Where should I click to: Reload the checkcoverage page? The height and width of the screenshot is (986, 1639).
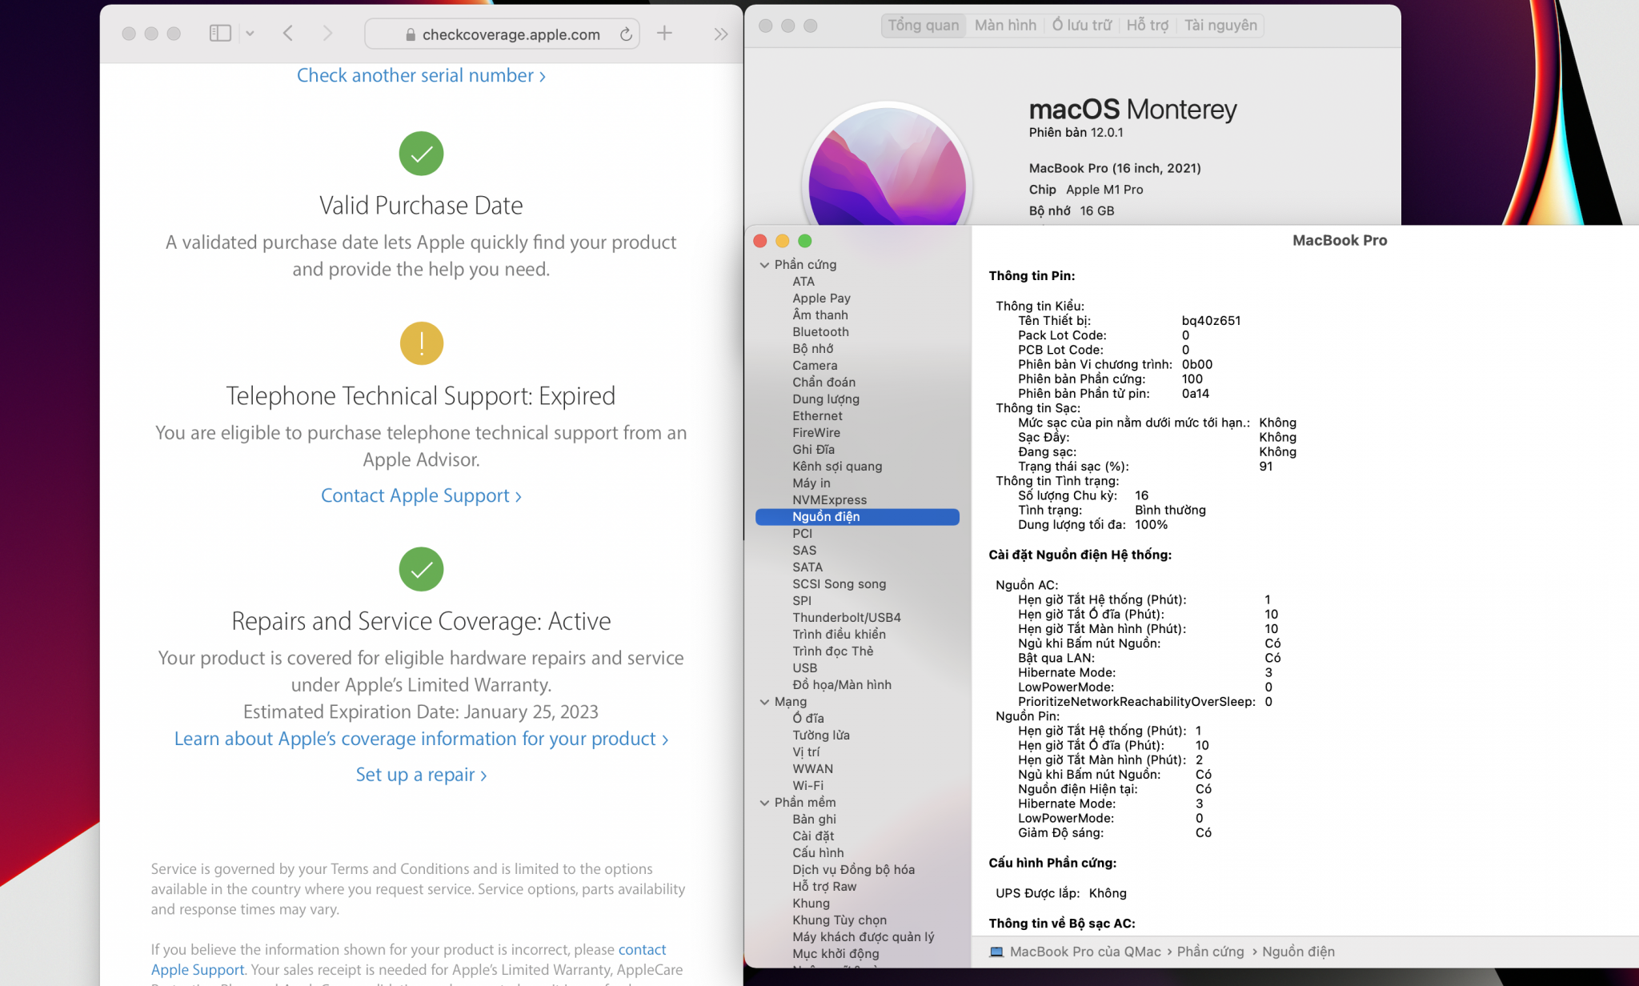[x=626, y=34]
